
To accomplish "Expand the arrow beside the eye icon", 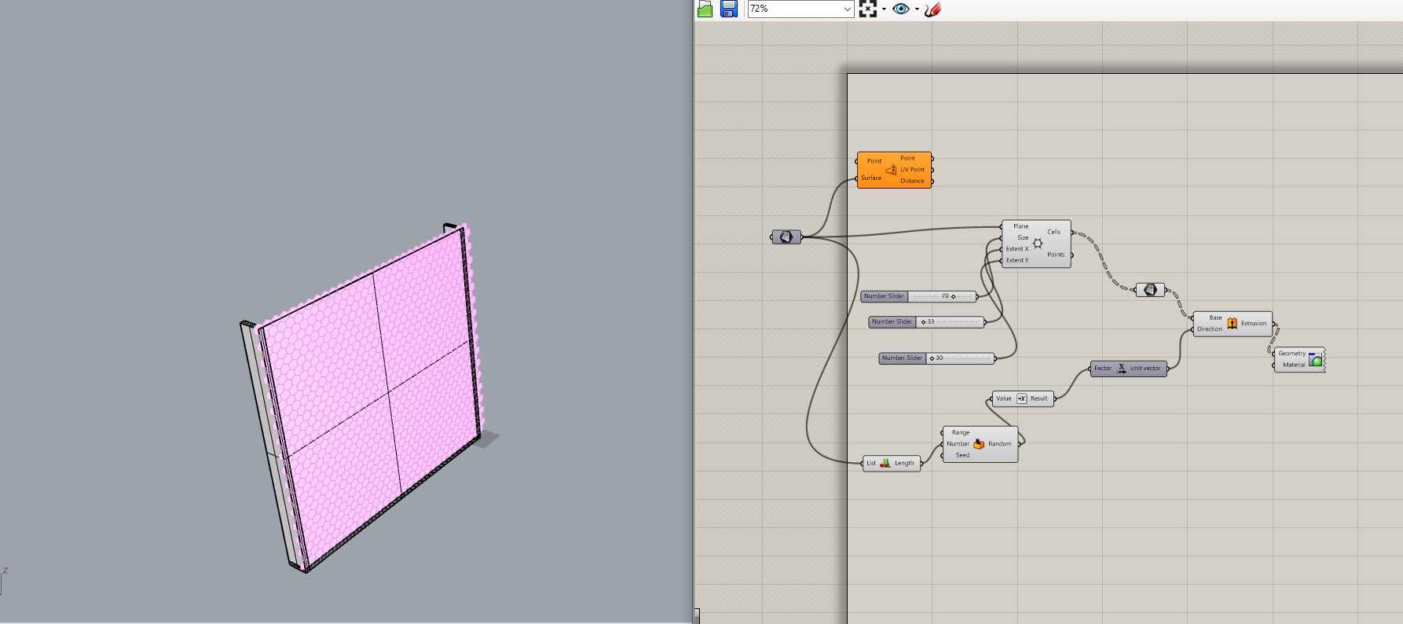I will [x=917, y=9].
